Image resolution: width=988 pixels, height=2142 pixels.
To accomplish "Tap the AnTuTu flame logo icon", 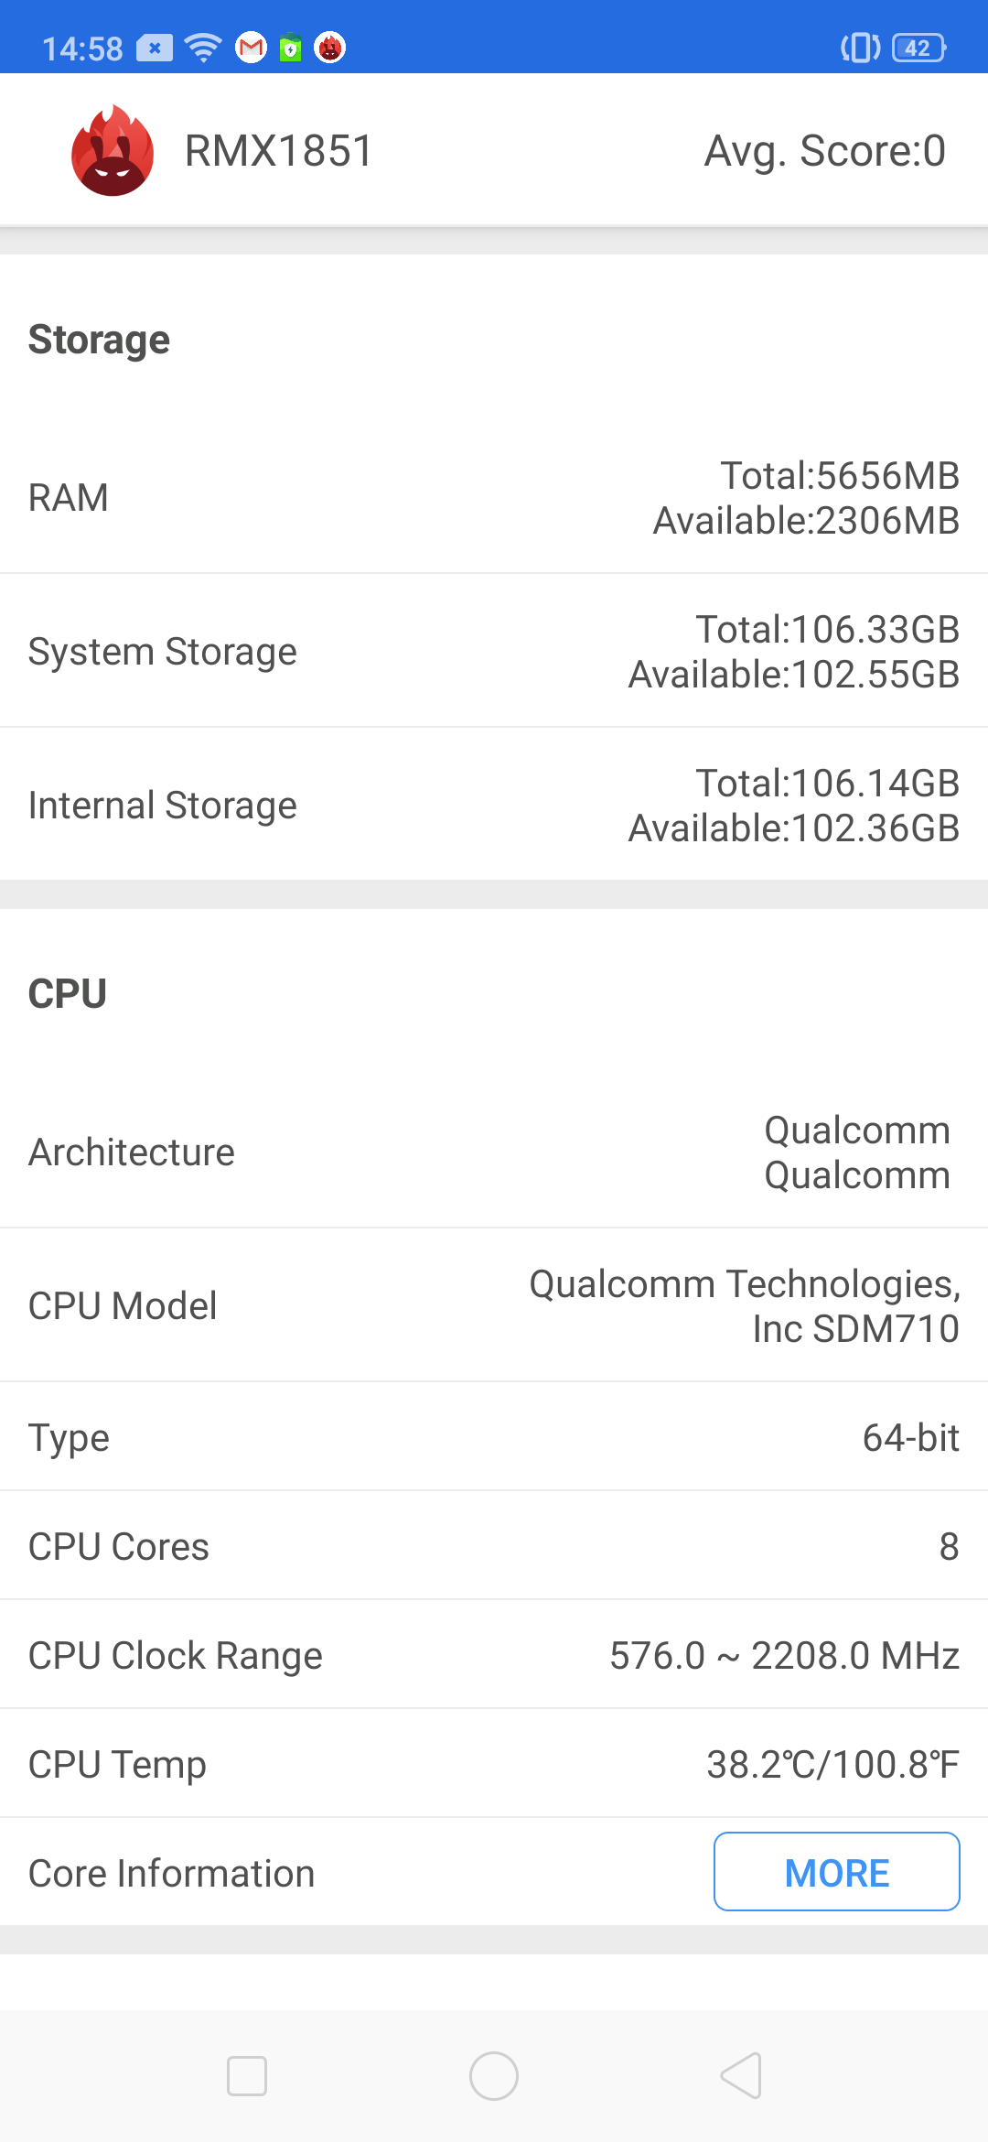I will (x=113, y=151).
